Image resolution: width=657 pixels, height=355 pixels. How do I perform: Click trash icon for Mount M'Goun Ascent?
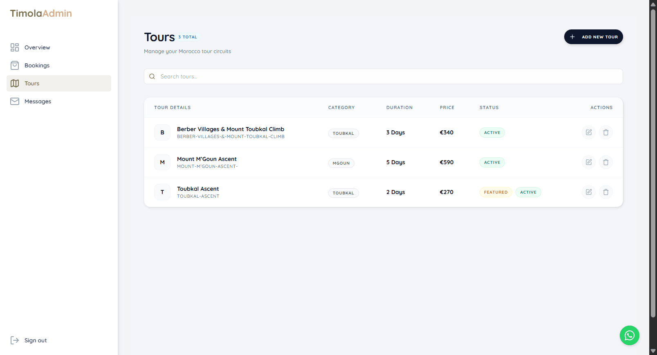(x=605, y=162)
